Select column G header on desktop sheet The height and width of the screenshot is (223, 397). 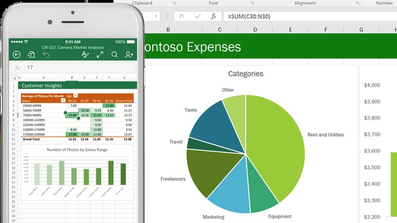coord(361,30)
